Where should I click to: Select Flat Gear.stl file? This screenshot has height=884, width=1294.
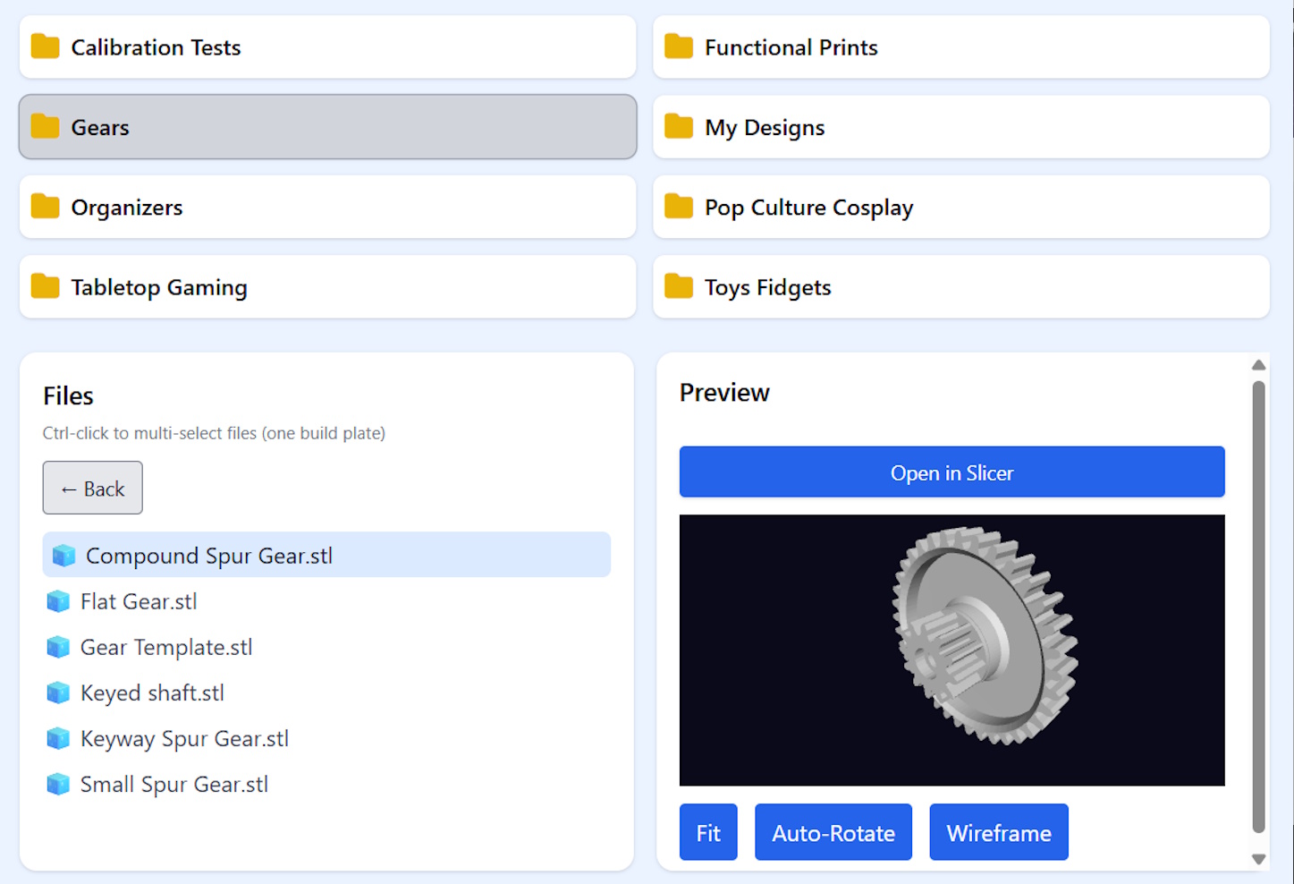click(326, 601)
